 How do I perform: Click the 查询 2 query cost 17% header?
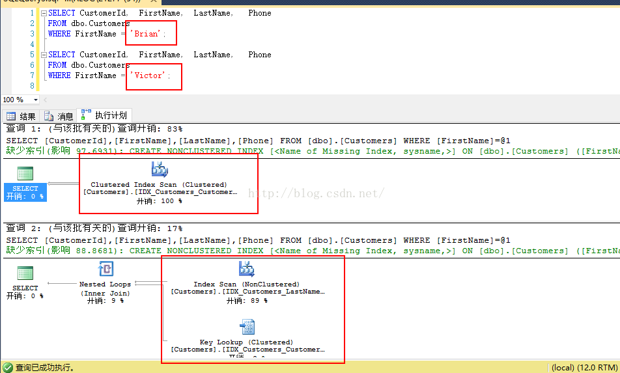pyautogui.click(x=94, y=228)
